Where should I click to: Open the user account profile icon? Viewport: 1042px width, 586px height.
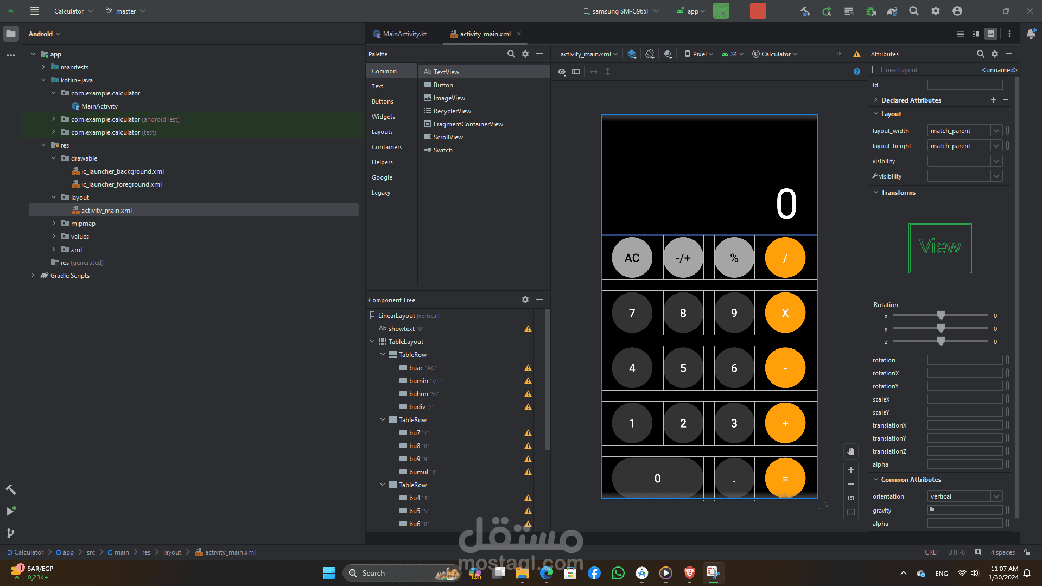pos(957,11)
